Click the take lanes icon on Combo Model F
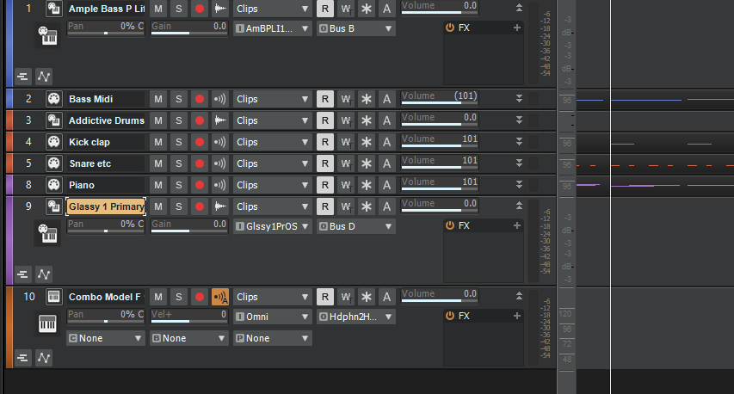 (x=22, y=357)
